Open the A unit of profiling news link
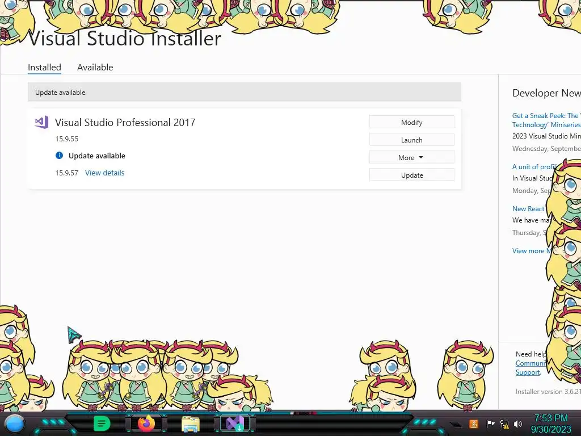 pos(534,166)
